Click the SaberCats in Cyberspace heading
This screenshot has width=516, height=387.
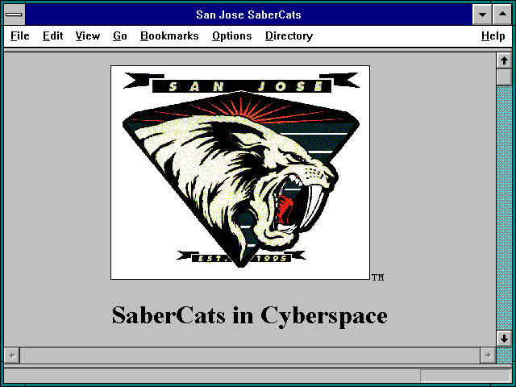249,315
